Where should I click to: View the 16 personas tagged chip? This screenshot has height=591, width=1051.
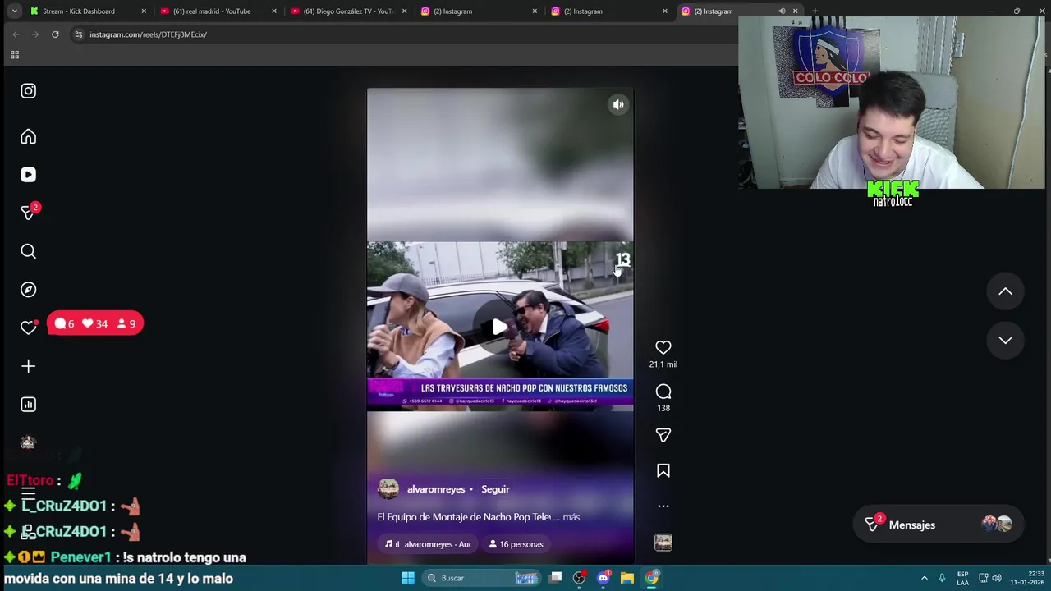pyautogui.click(x=516, y=544)
